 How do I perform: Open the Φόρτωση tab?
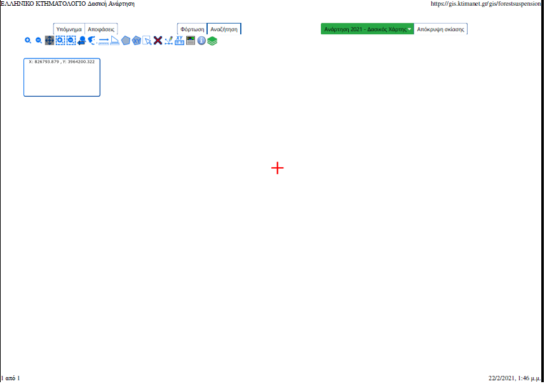(x=192, y=29)
